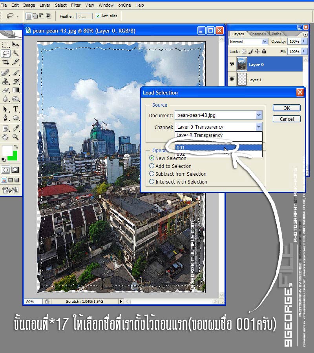Open the onOne menu
The image size is (314, 353).
pos(124,5)
